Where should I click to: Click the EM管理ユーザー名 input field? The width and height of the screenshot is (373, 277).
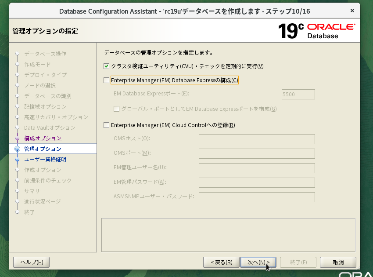point(257,168)
